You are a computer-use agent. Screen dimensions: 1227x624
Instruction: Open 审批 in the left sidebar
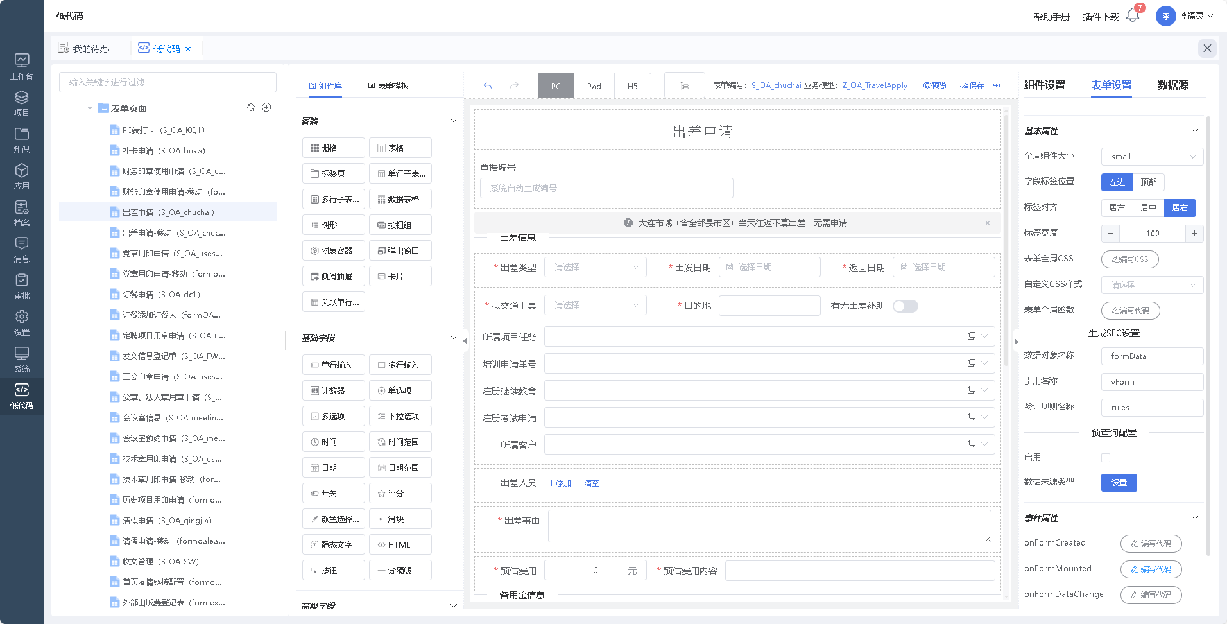(x=22, y=286)
